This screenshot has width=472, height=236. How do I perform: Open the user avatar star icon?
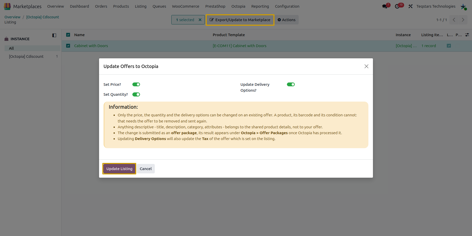[463, 7]
